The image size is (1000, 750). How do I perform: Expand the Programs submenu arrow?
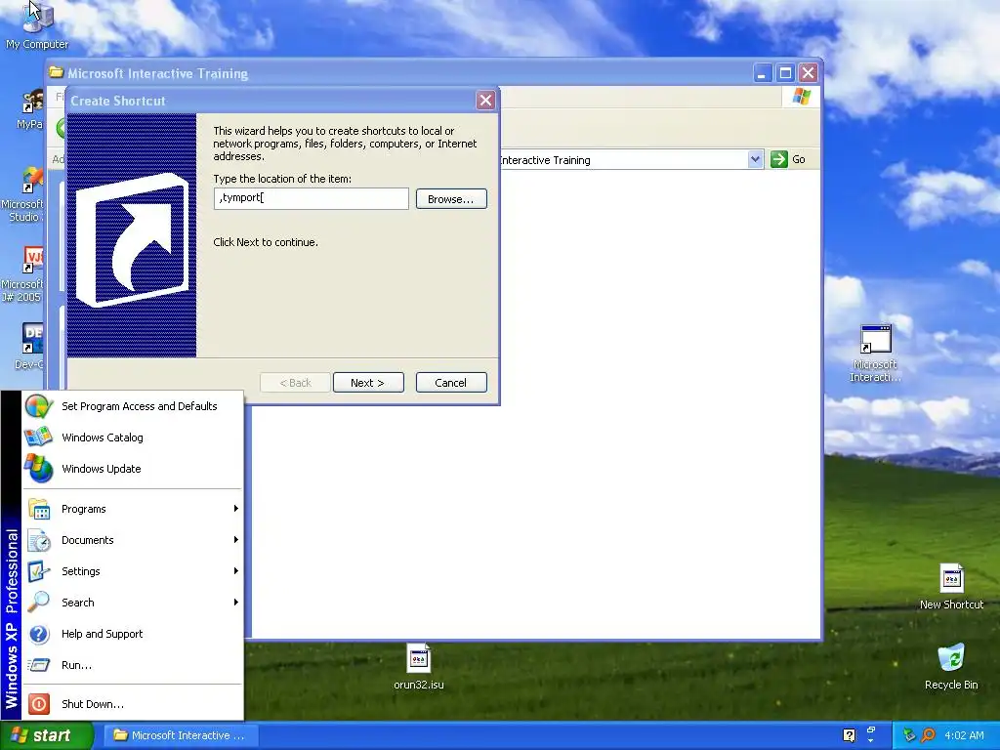coord(236,508)
